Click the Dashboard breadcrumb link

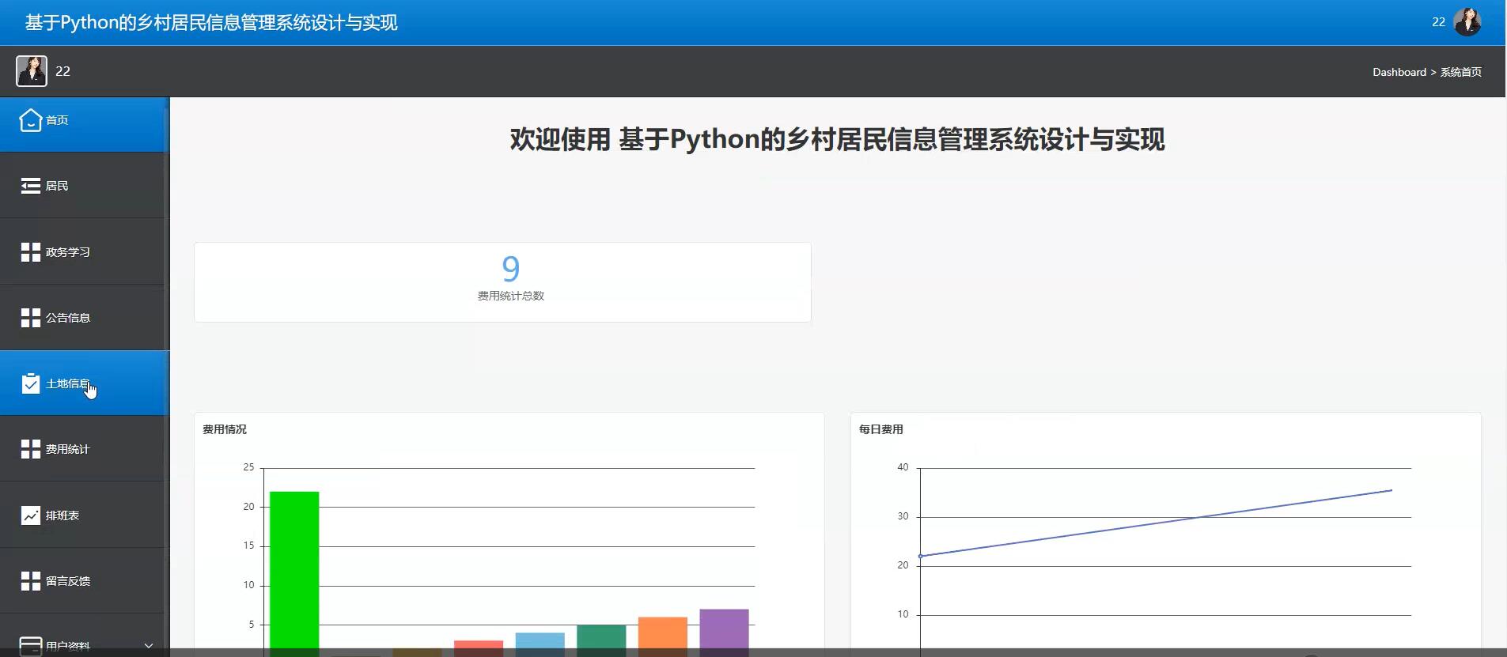[x=1399, y=72]
